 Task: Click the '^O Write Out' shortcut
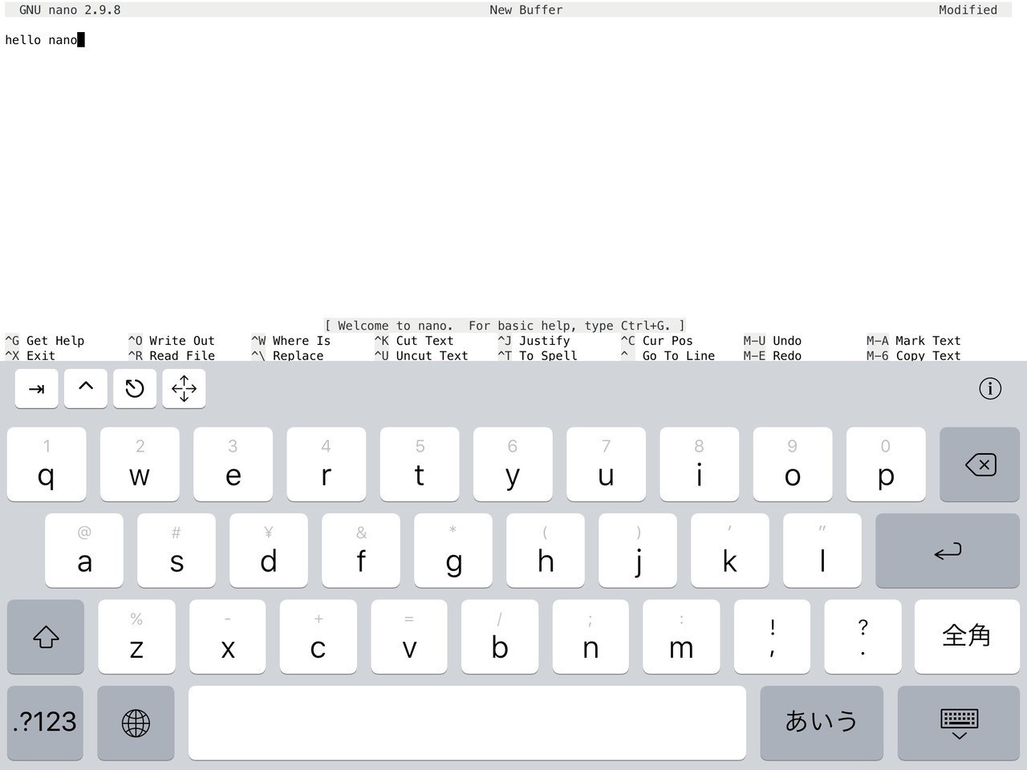tap(172, 341)
